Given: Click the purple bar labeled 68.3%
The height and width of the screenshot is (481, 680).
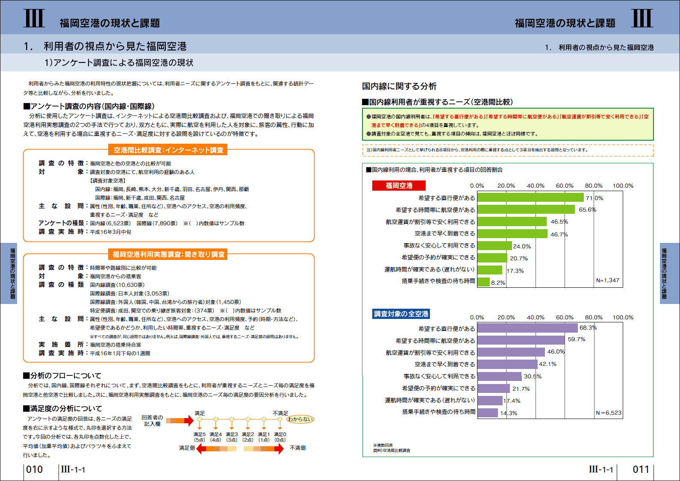Looking at the screenshot, I should [x=527, y=328].
